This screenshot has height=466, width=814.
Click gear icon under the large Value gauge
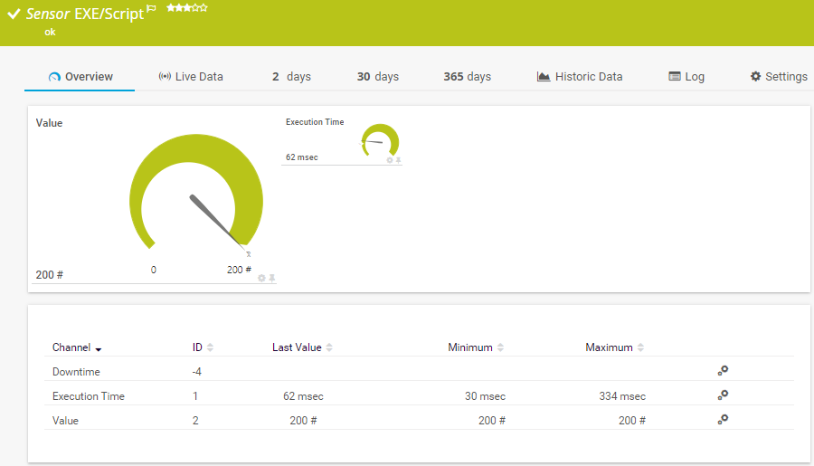[x=262, y=278]
